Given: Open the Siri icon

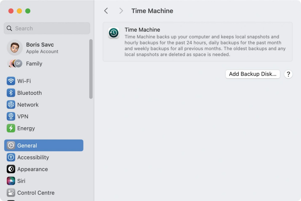Looking at the screenshot, I should click(x=11, y=181).
